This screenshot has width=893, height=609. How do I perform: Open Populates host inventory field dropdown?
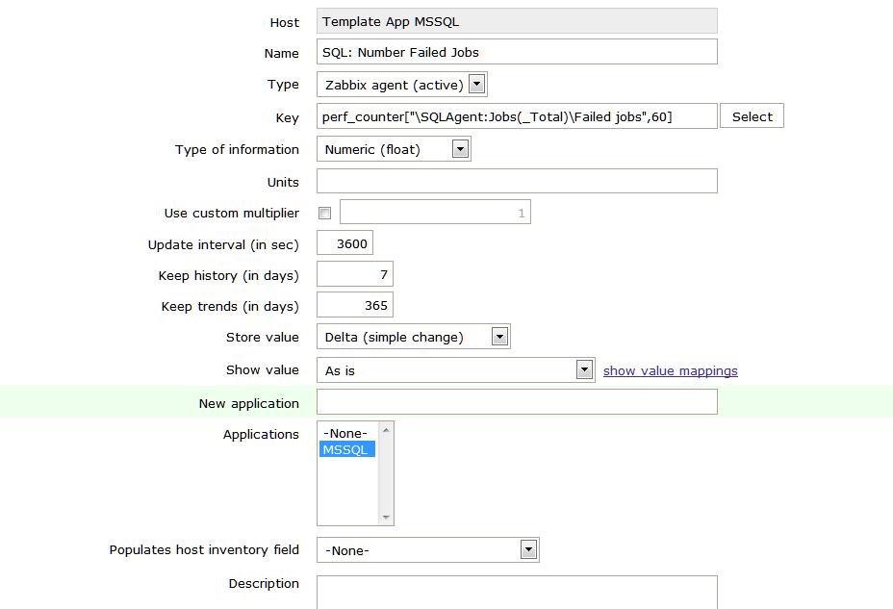[427, 550]
